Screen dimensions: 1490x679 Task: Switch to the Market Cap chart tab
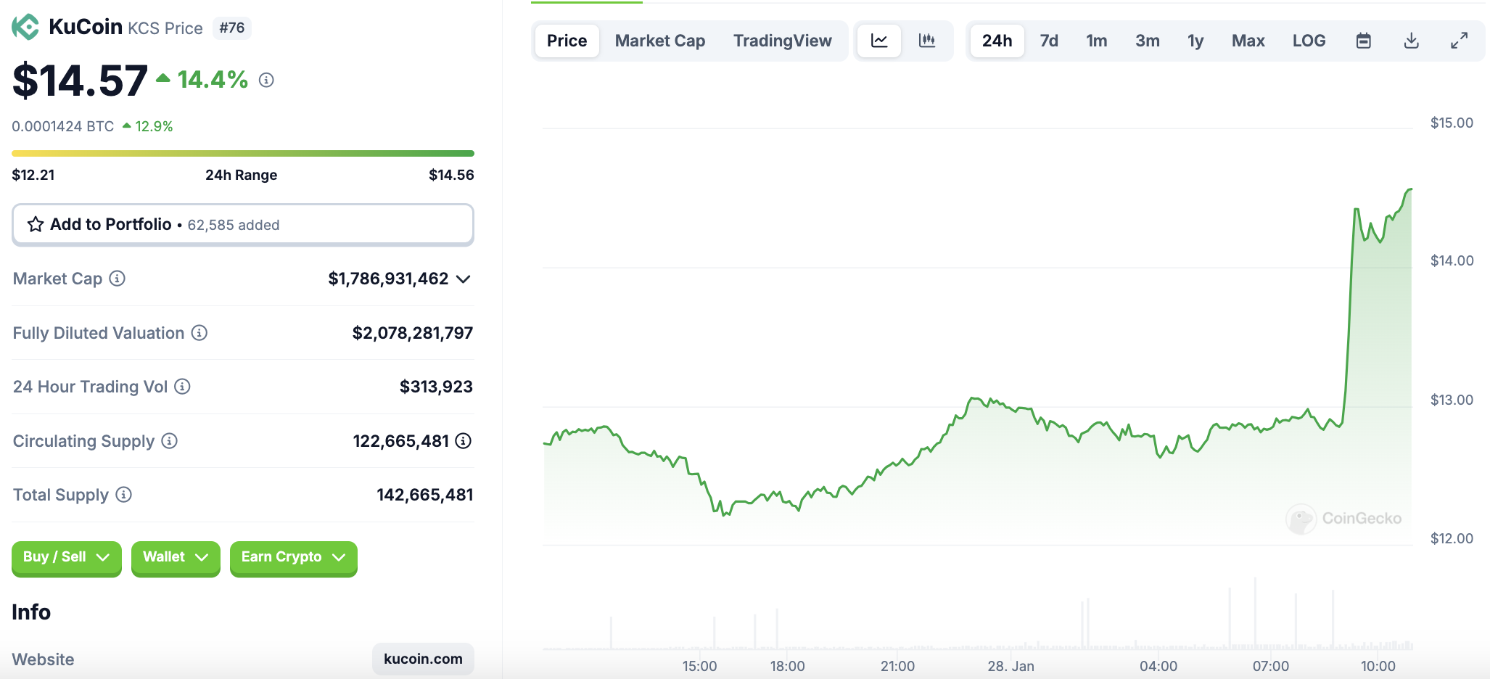tap(659, 41)
